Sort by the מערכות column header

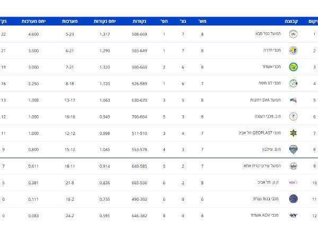[70, 22]
